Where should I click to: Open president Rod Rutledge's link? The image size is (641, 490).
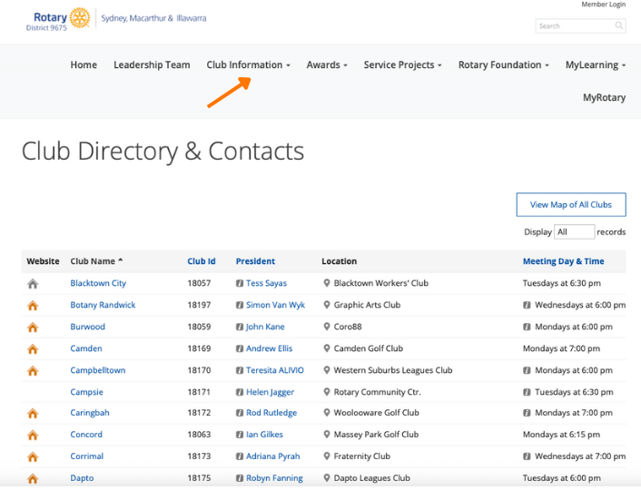(271, 413)
